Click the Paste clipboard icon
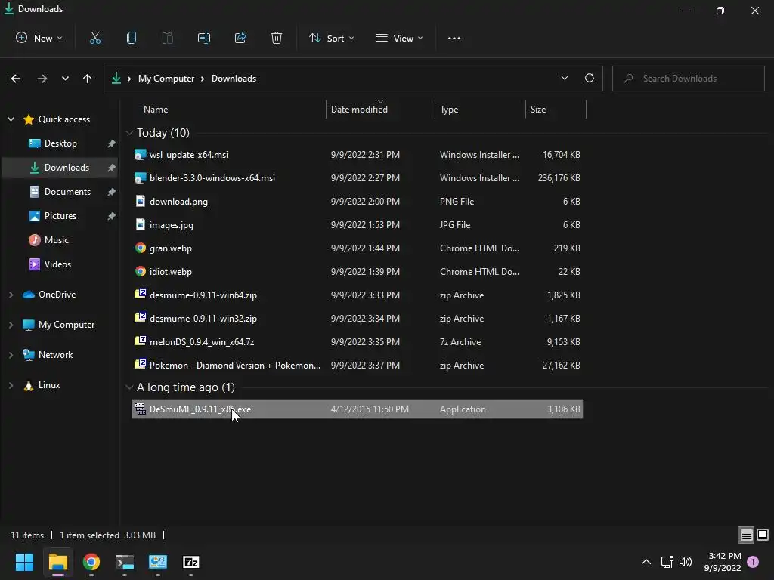Screen dimensions: 774x580 coord(168,38)
